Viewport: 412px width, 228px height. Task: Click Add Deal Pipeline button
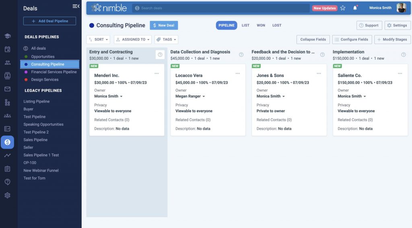[49, 21]
